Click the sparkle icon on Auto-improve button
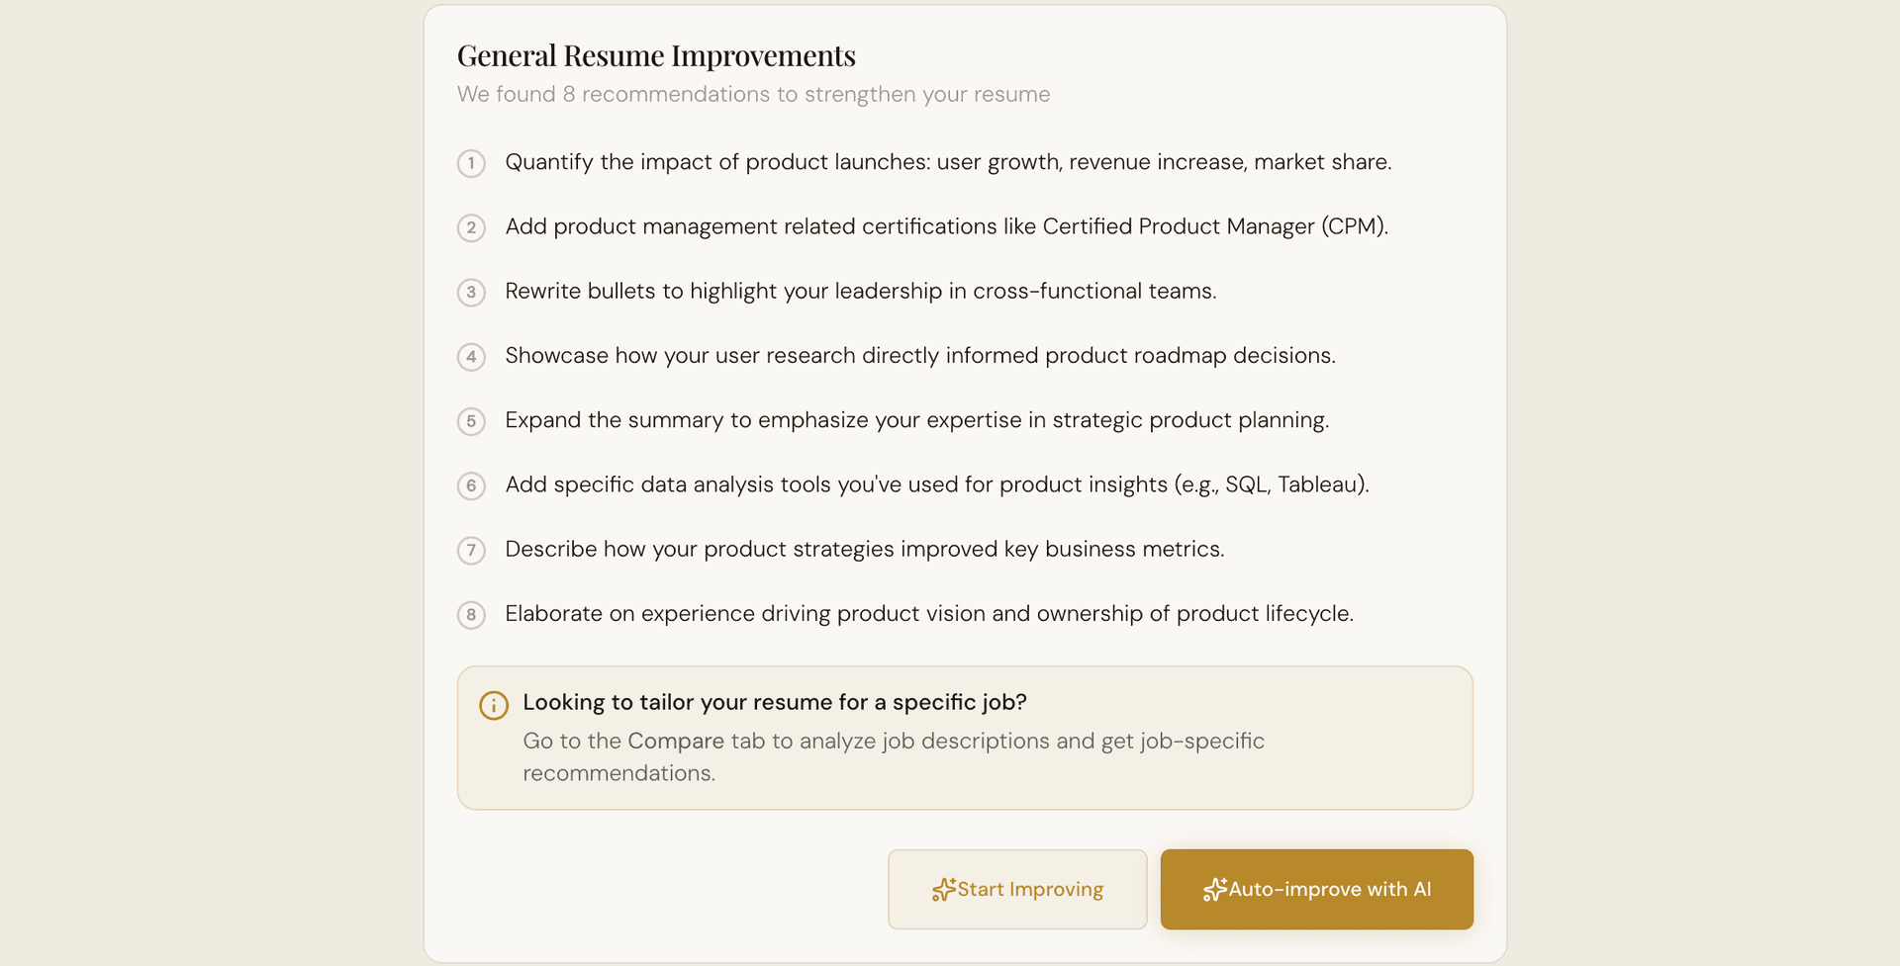Screen dimensions: 1900x966 pyautogui.click(x=1214, y=890)
